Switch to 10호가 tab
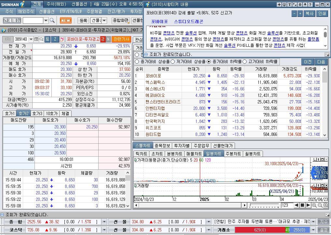 52,113
